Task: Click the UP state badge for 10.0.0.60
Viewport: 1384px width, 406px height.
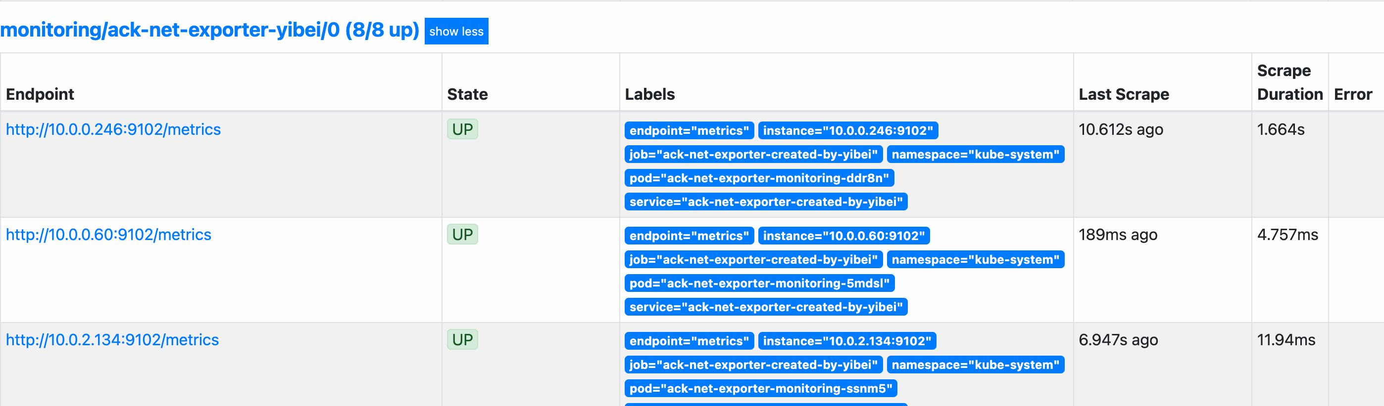Action: 462,235
